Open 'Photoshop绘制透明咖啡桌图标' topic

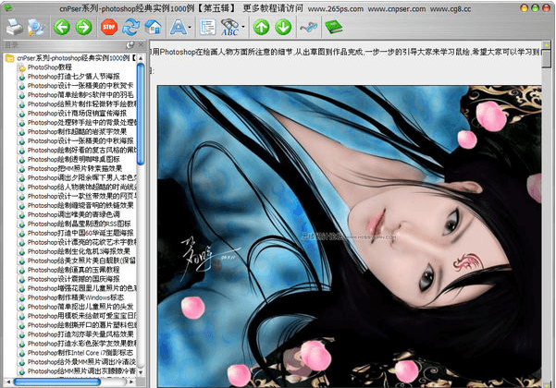point(74,159)
